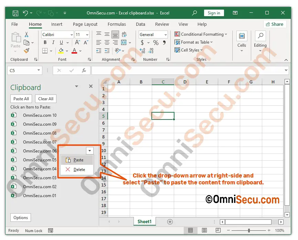
Task: Switch to the Insert tab
Action: 57,24
